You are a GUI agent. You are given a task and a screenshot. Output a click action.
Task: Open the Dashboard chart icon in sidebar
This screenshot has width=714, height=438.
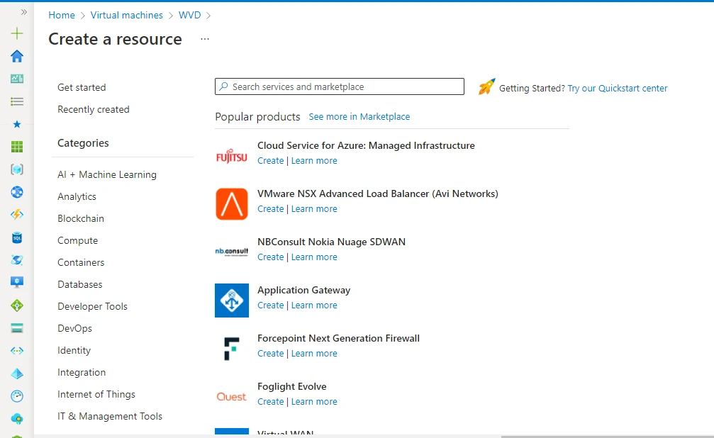[x=17, y=79]
